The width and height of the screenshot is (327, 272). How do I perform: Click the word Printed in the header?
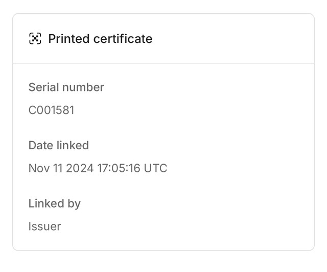(x=69, y=39)
